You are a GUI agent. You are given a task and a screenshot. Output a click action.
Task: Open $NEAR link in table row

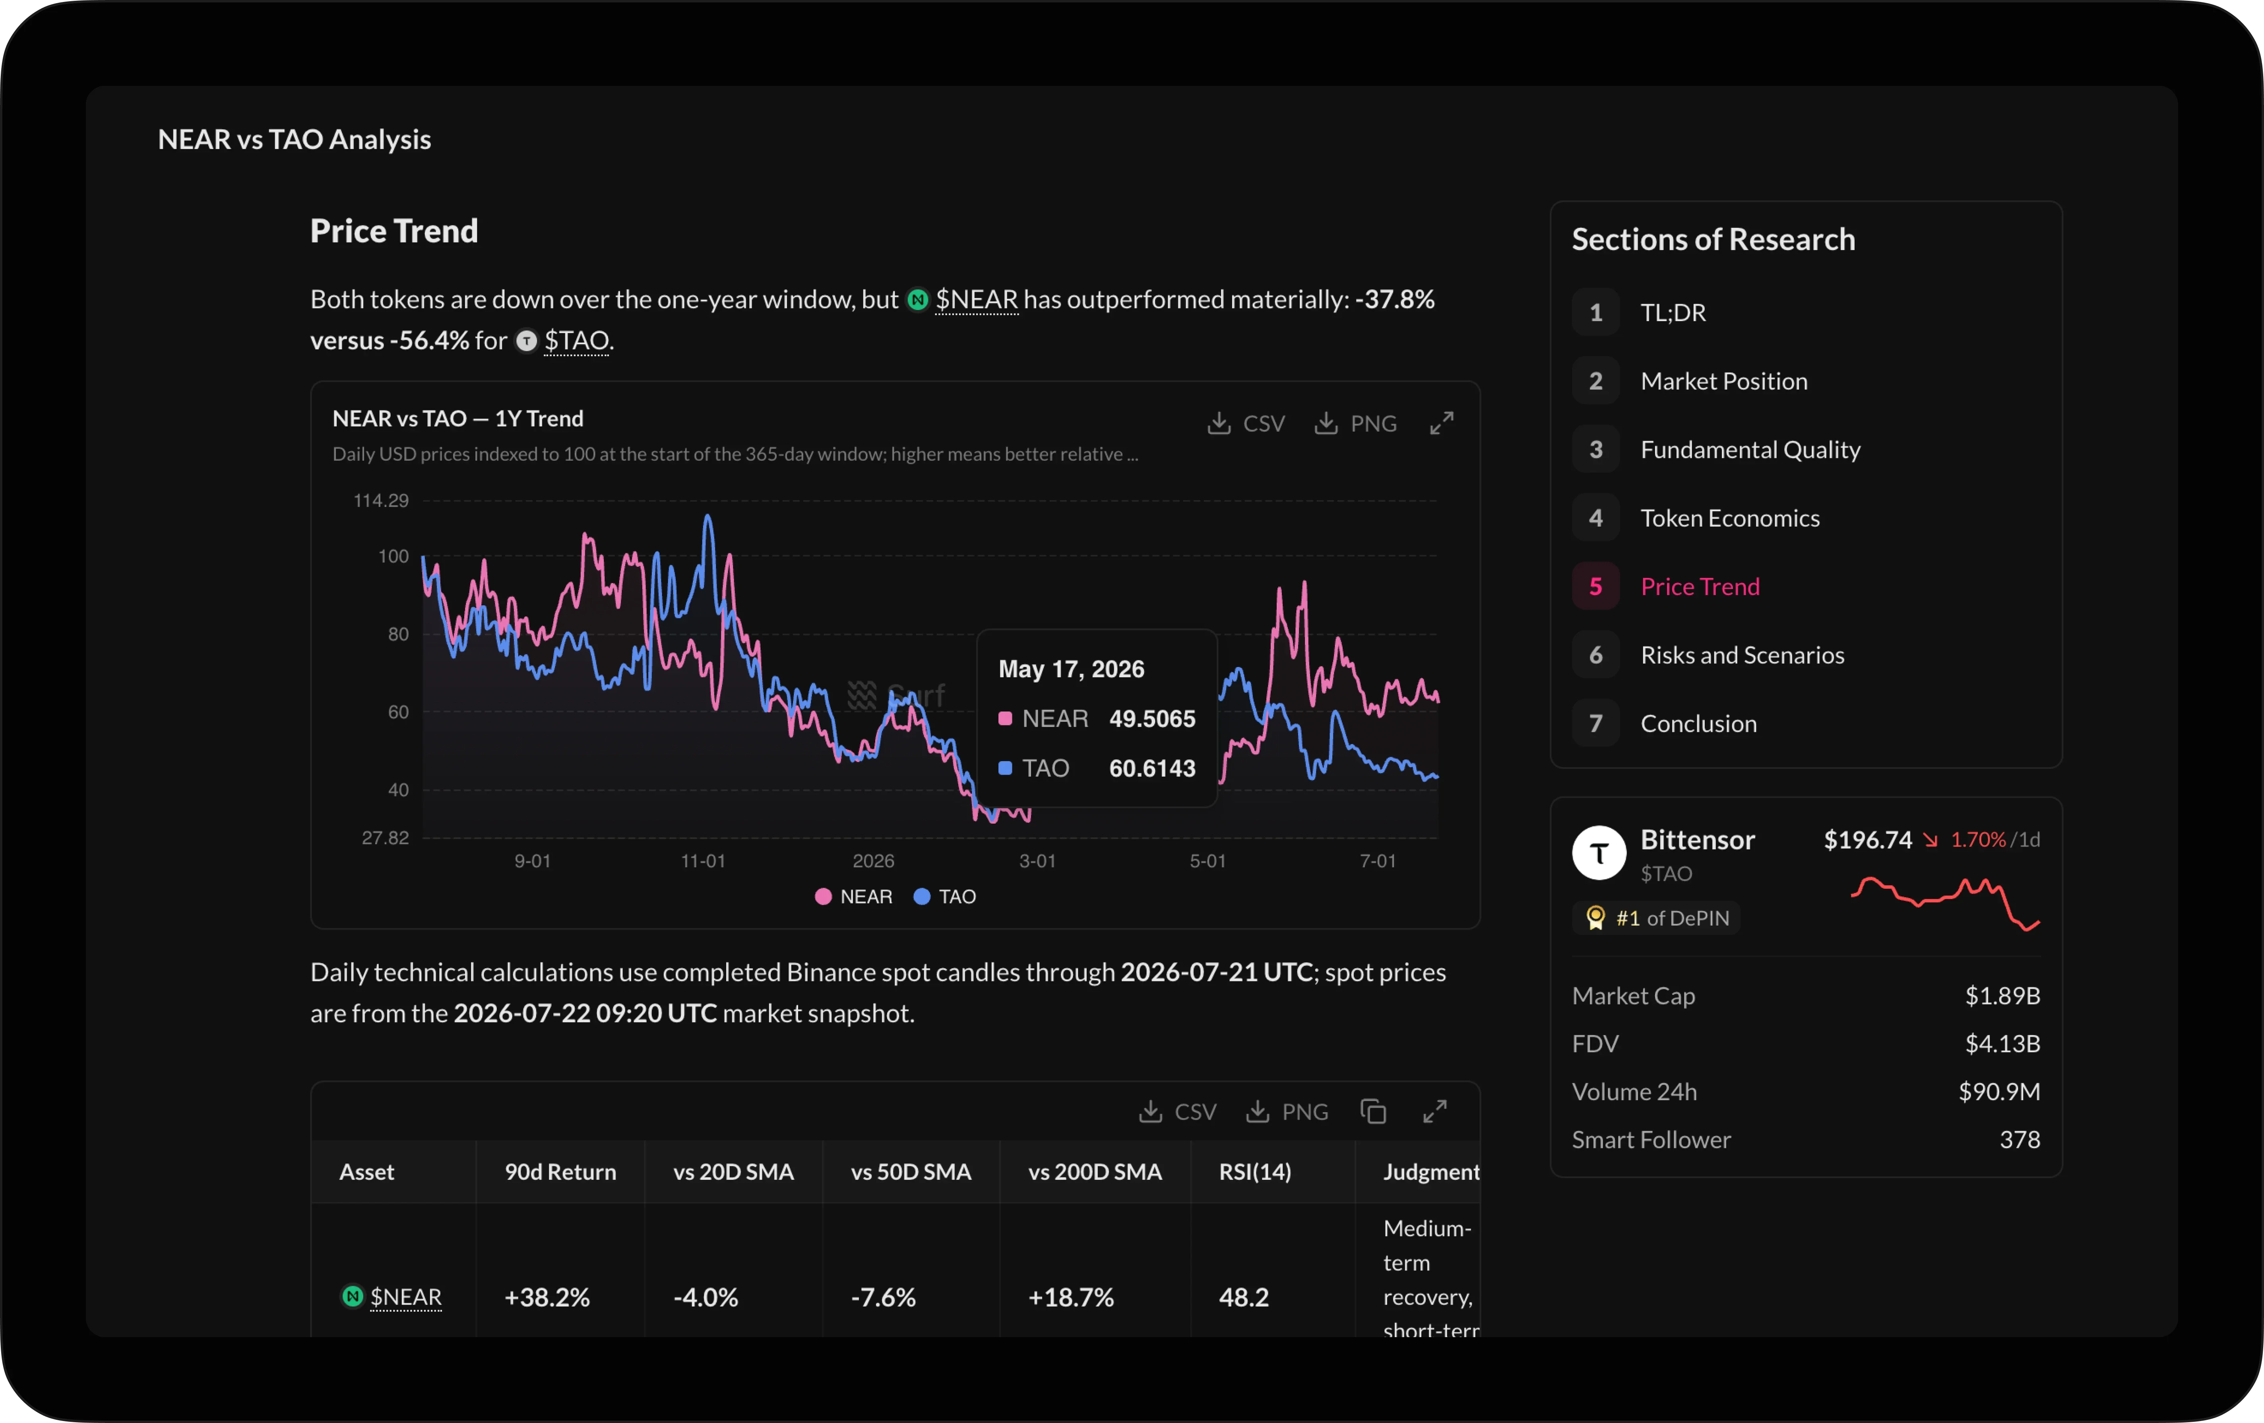(405, 1297)
